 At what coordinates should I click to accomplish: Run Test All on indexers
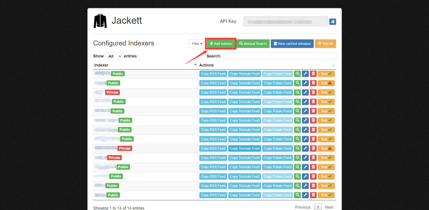[x=325, y=44]
